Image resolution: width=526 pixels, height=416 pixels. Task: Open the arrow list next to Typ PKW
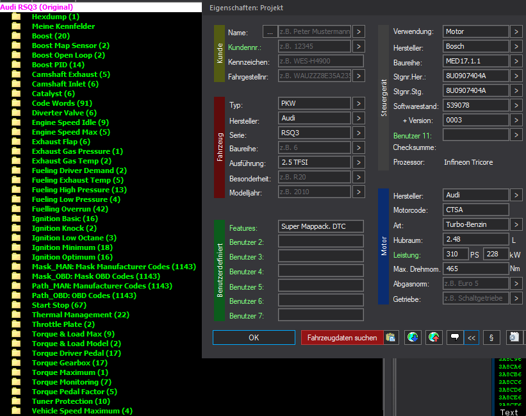(x=359, y=103)
